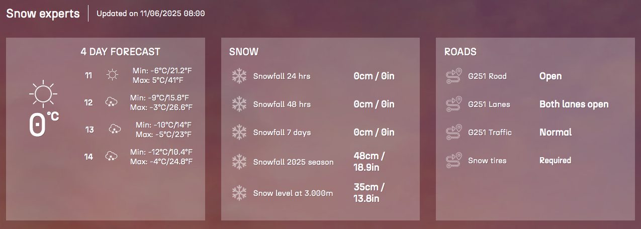641x229 pixels.
Task: Click the sun icon for day 11
Action: pos(112,75)
